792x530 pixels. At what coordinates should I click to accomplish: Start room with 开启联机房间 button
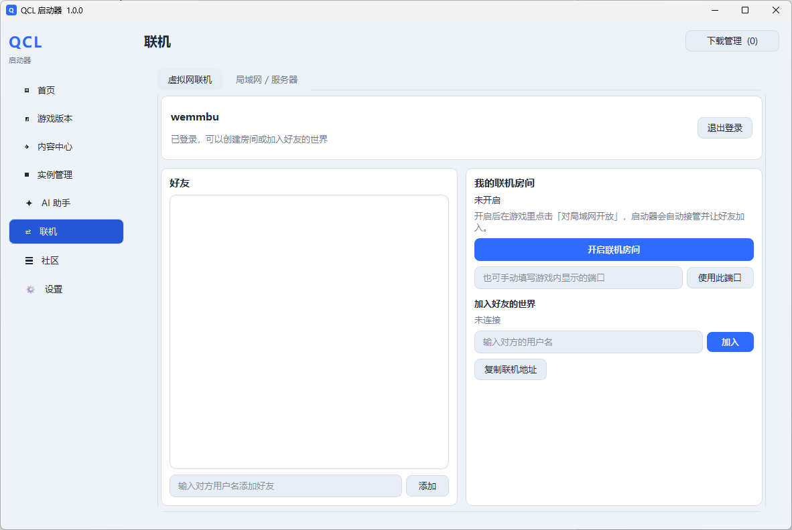pyautogui.click(x=614, y=250)
